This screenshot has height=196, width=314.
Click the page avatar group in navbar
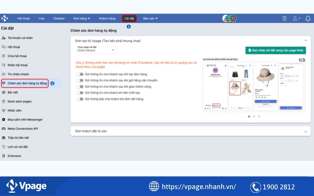pyautogui.click(x=229, y=18)
